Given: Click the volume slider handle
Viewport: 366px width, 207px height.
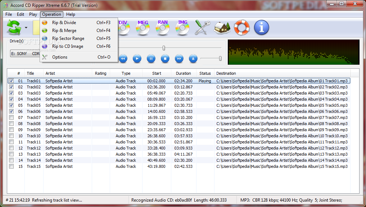Looking at the screenshot, I should [220, 59].
